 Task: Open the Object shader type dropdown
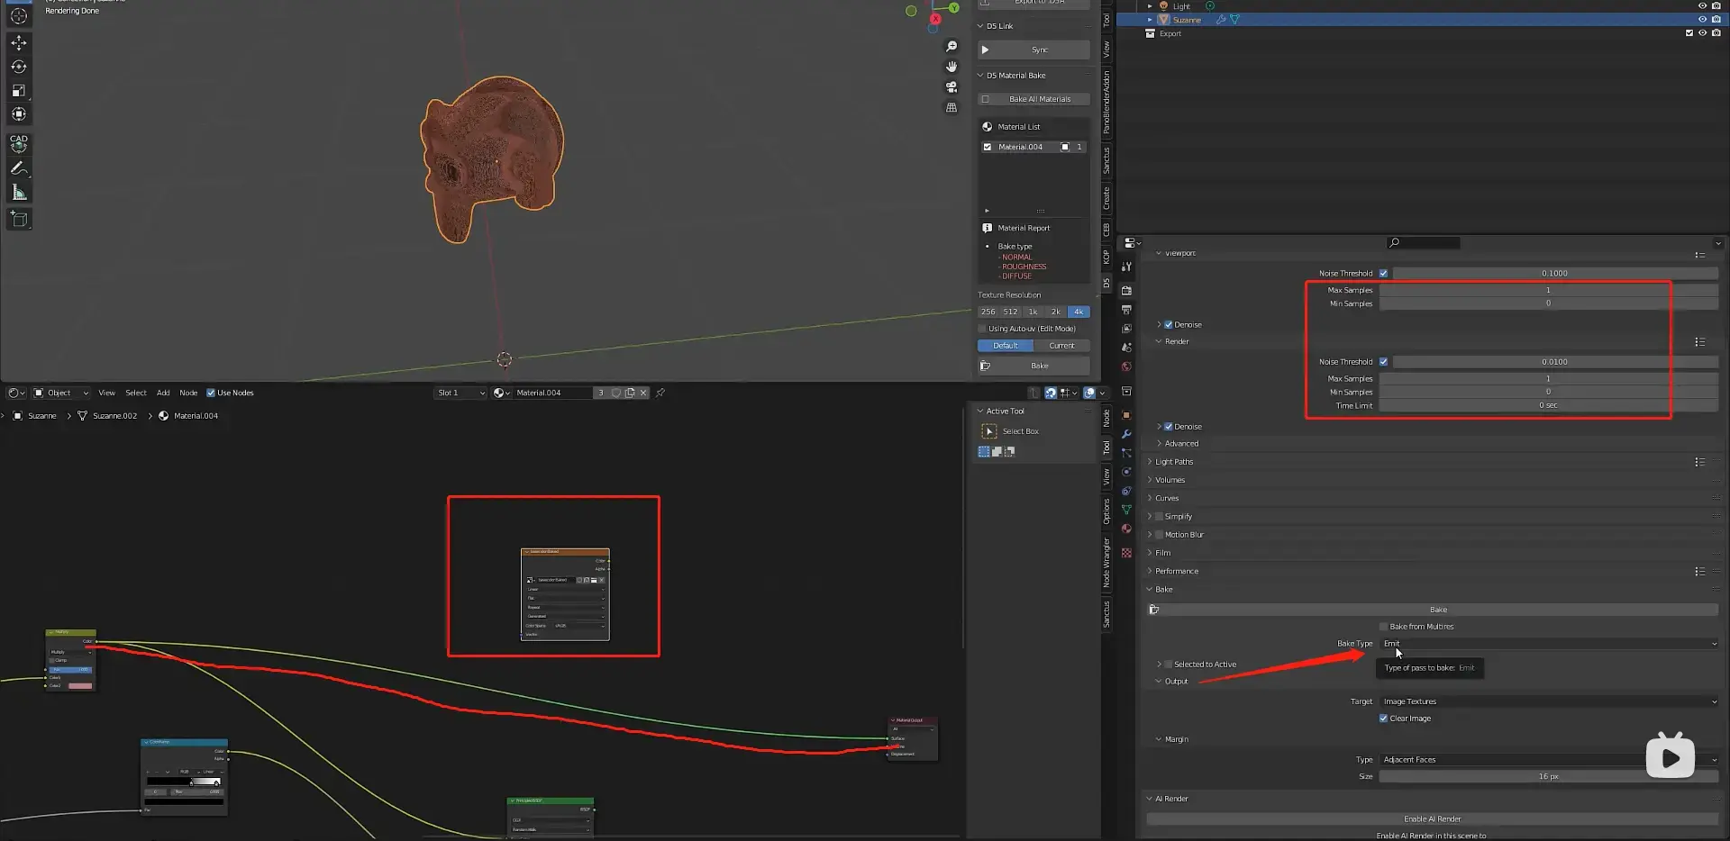click(x=60, y=393)
